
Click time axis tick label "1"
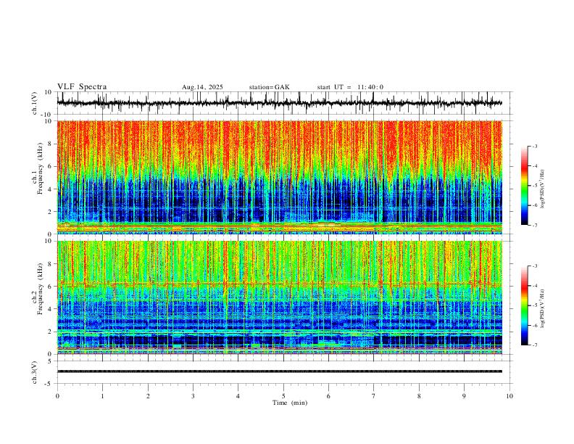tap(102, 396)
